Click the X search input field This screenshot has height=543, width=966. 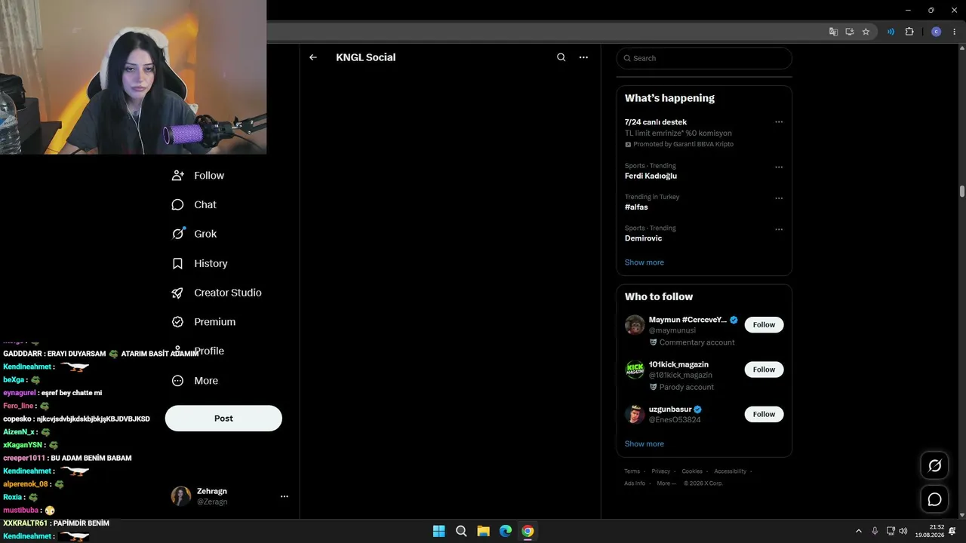[x=704, y=58]
